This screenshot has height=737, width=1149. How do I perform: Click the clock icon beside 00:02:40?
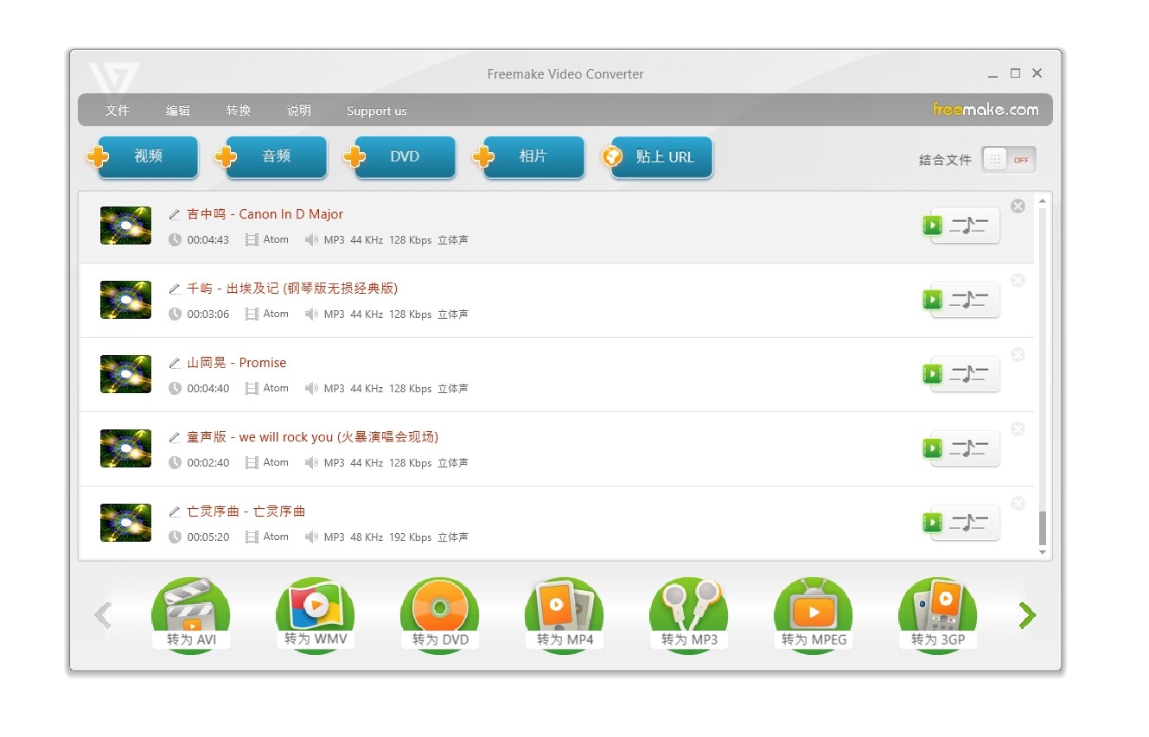[x=175, y=463]
